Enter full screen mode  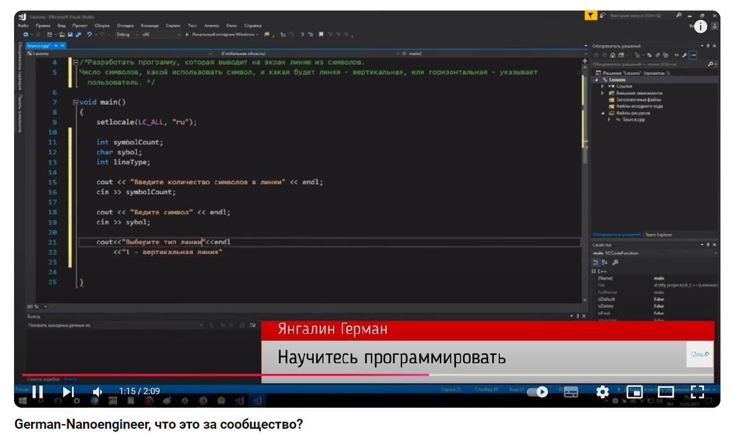click(x=697, y=392)
